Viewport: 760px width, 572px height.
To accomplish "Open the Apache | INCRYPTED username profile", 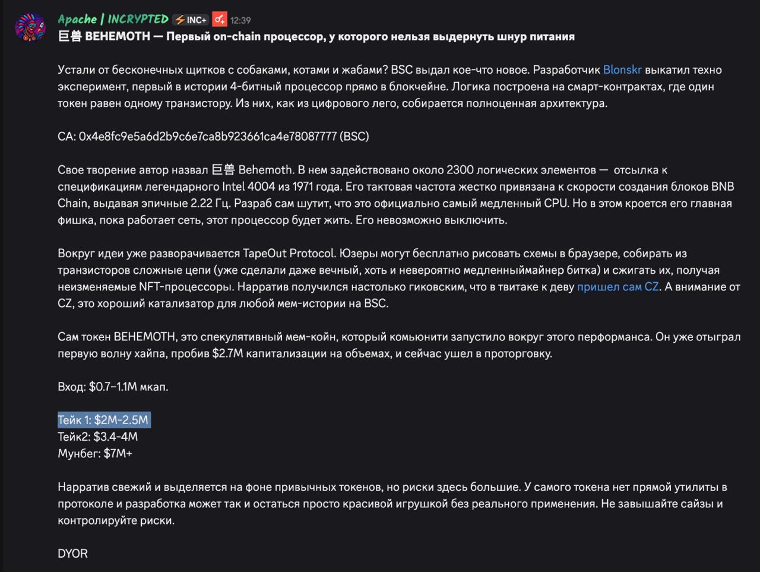I will click(x=113, y=19).
